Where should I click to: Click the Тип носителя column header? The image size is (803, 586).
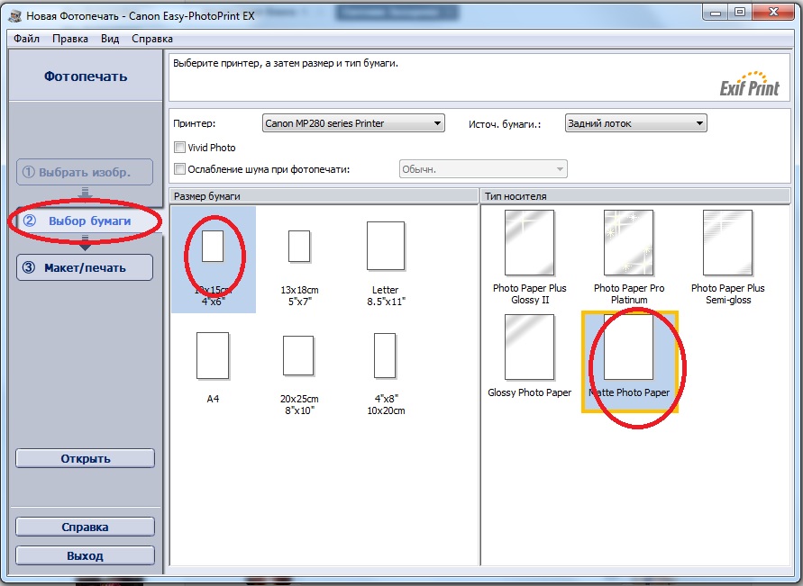point(635,196)
